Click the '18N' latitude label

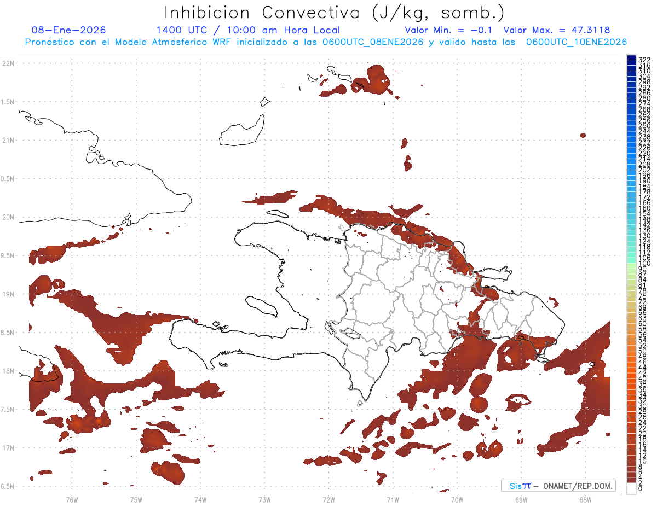coord(9,371)
